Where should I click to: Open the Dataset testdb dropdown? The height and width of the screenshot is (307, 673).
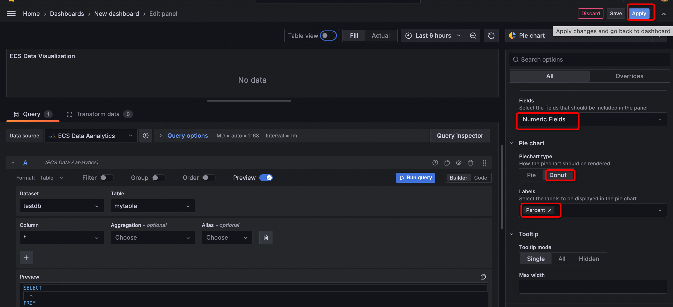(62, 206)
